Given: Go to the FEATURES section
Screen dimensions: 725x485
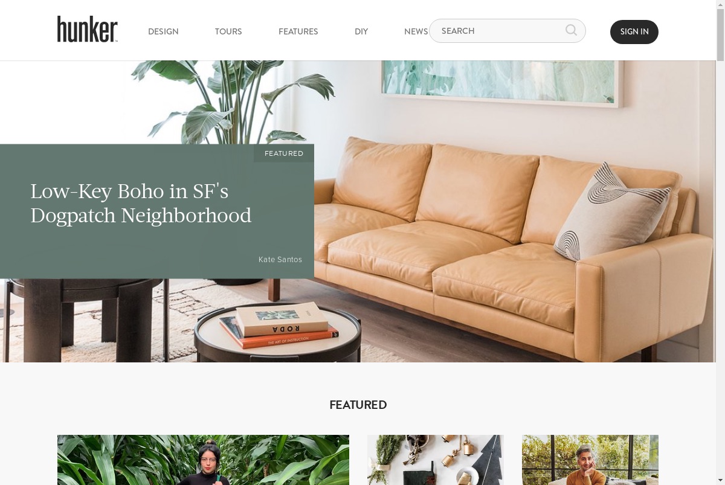Looking at the screenshot, I should click(298, 31).
